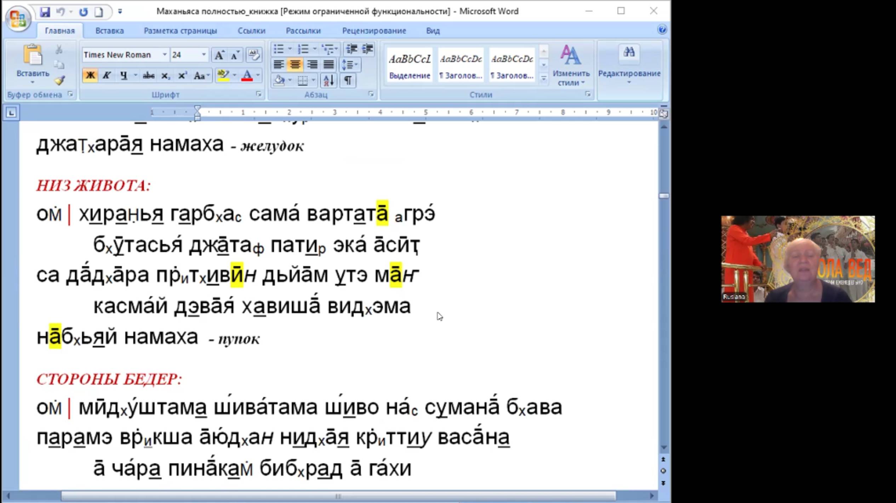Click the Increase Indent icon
This screenshot has width=896, height=503.
[x=367, y=48]
